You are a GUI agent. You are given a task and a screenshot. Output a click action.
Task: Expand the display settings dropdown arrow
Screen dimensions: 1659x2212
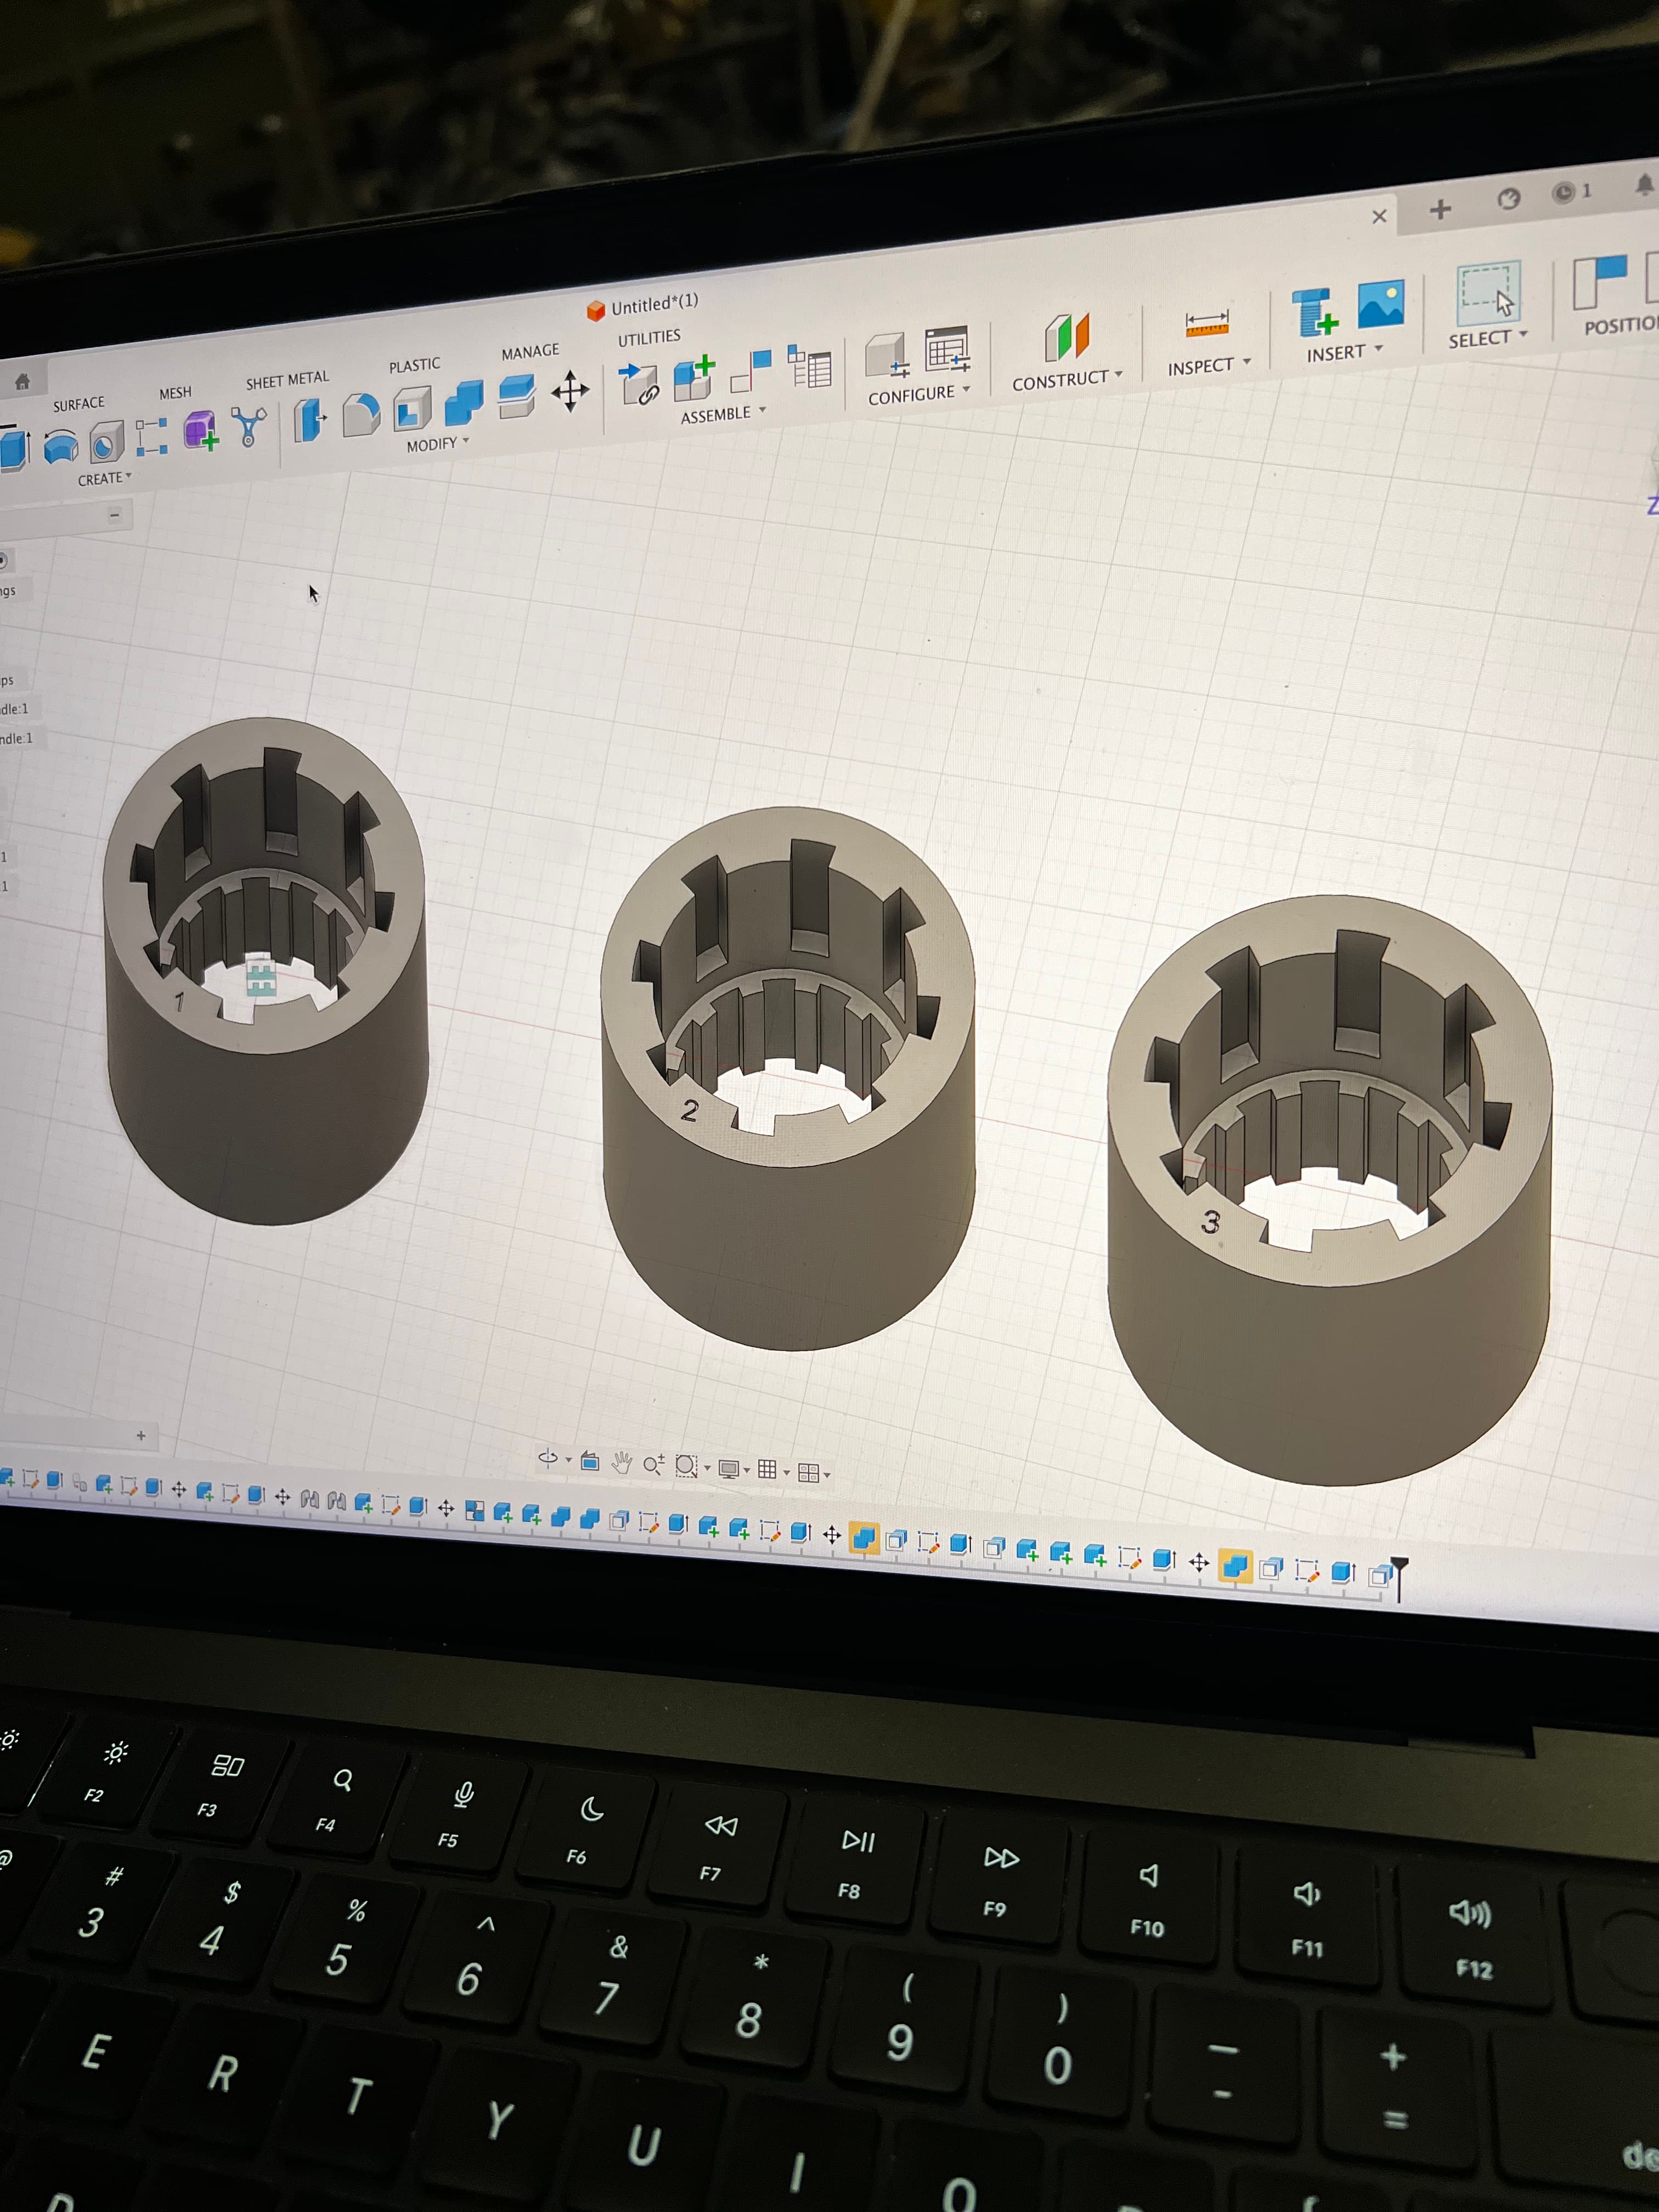(x=747, y=1470)
